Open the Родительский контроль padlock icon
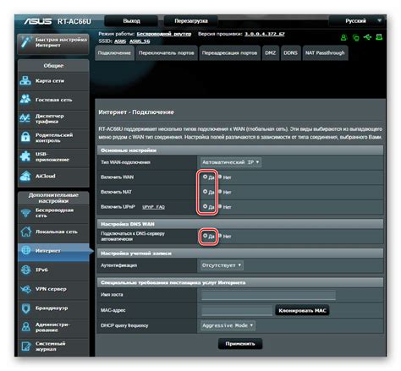This screenshot has width=401, height=371. click(25, 137)
